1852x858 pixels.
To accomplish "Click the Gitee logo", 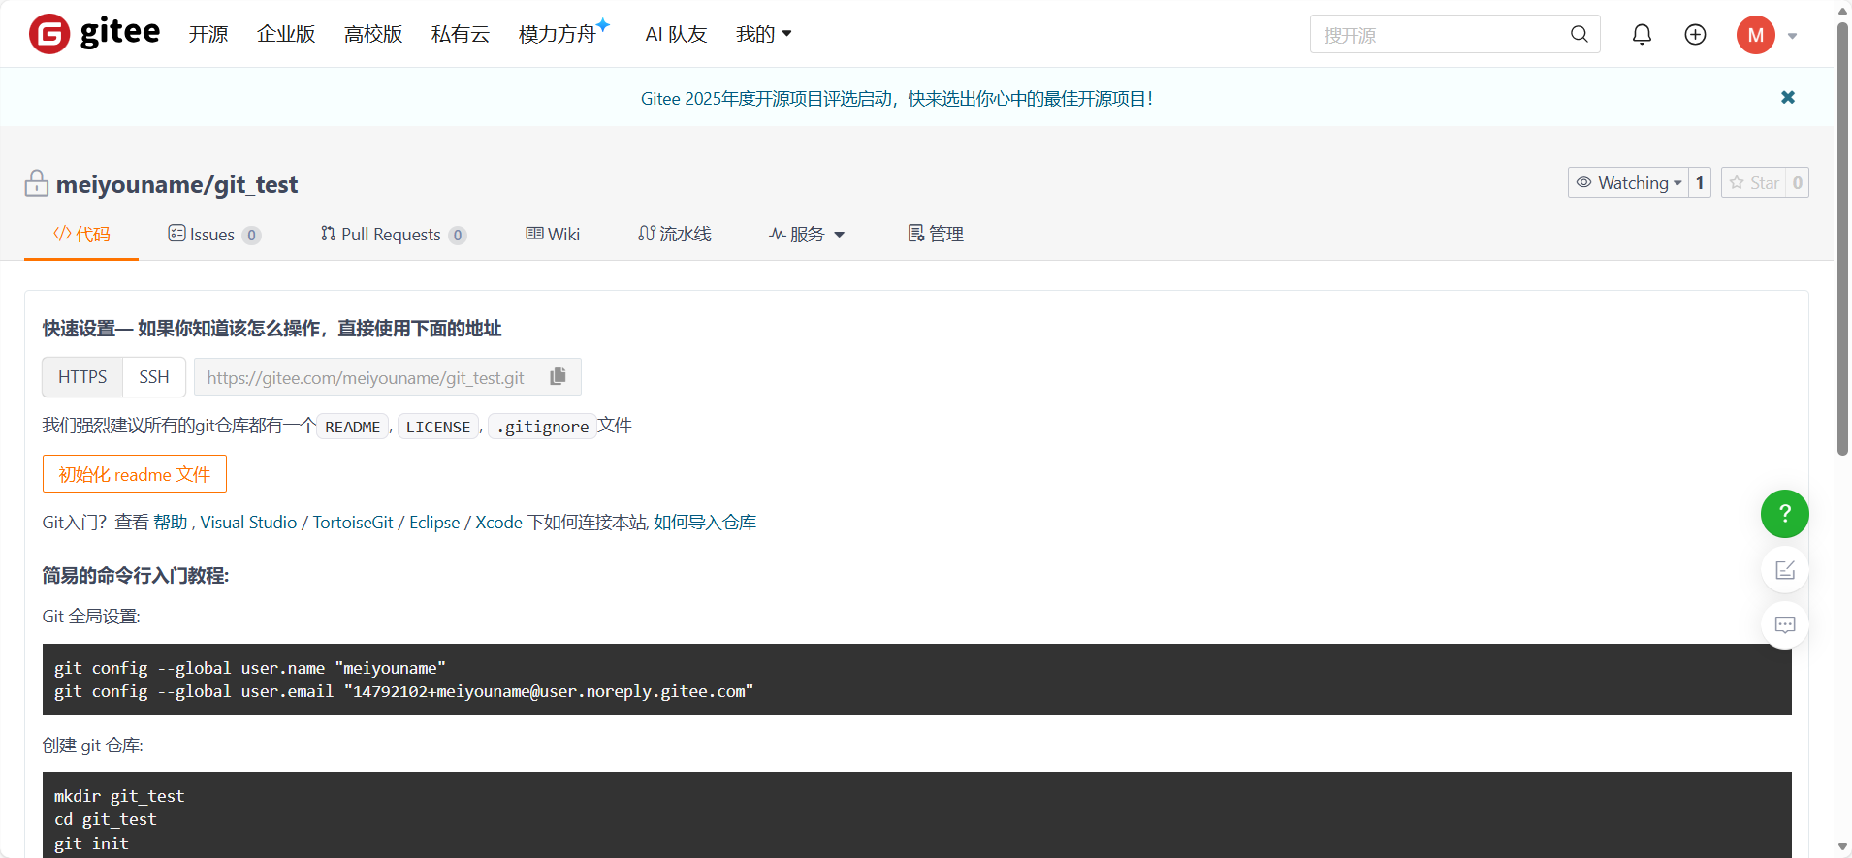I will click(x=94, y=34).
